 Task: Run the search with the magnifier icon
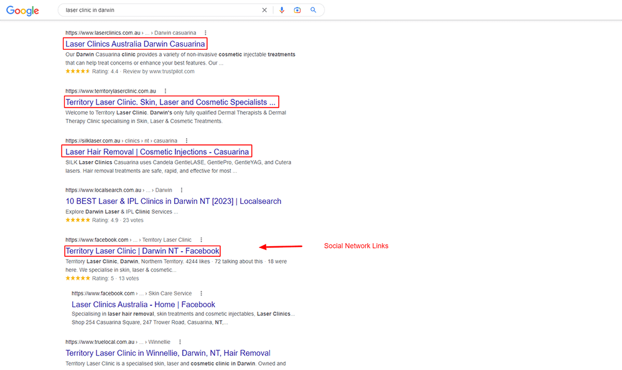[313, 11]
